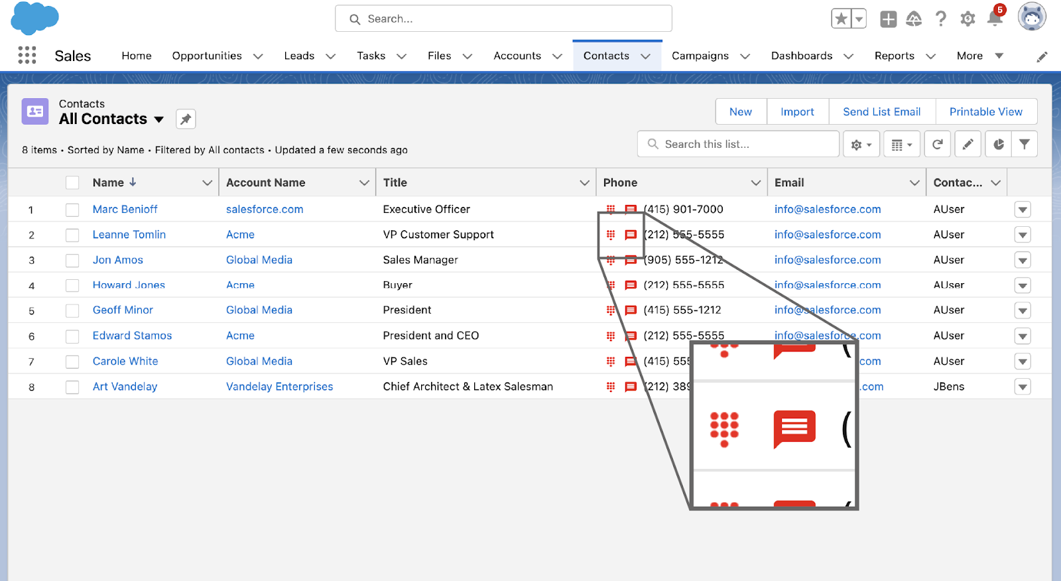This screenshot has width=1061, height=581.
Task: Open the Trailhead guidance icon
Action: pos(914,19)
